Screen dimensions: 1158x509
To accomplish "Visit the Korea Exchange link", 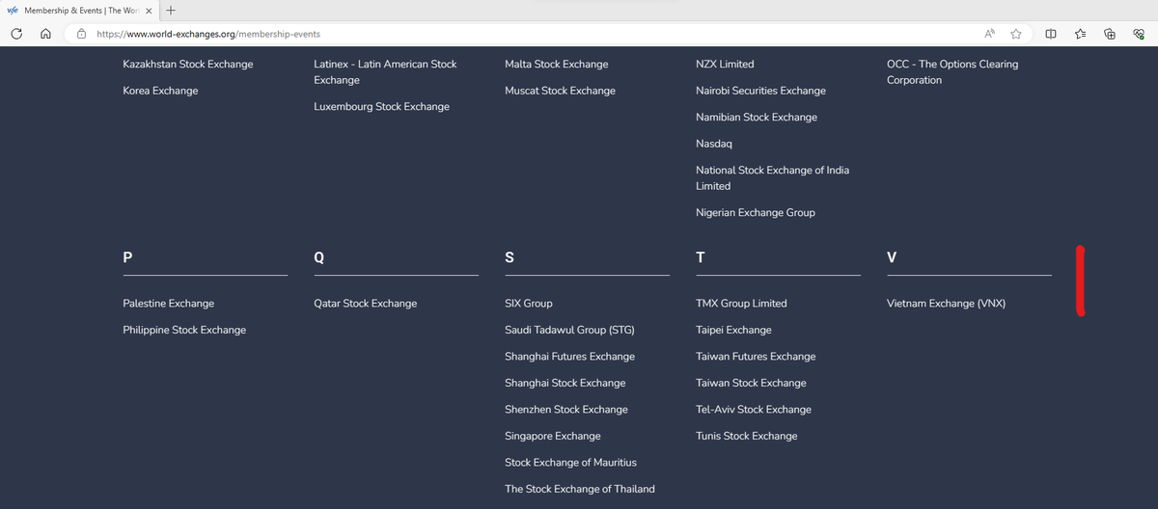I will (160, 91).
